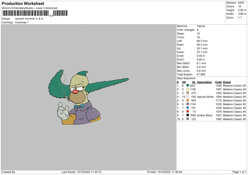Click the red swatch in stop 8
The image size is (248, 175).
point(188,111)
